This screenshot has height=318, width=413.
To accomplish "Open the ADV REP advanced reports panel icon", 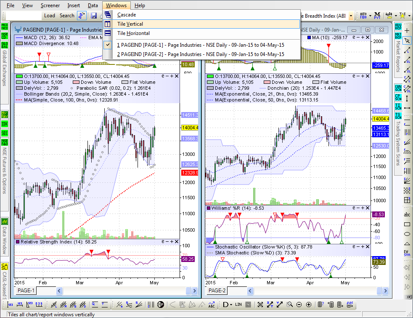I will point(398,27).
